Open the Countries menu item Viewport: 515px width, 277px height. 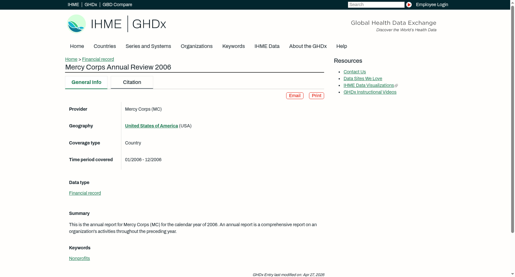105,46
